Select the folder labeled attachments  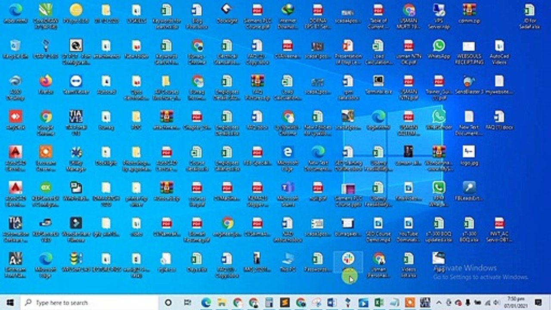(x=106, y=49)
